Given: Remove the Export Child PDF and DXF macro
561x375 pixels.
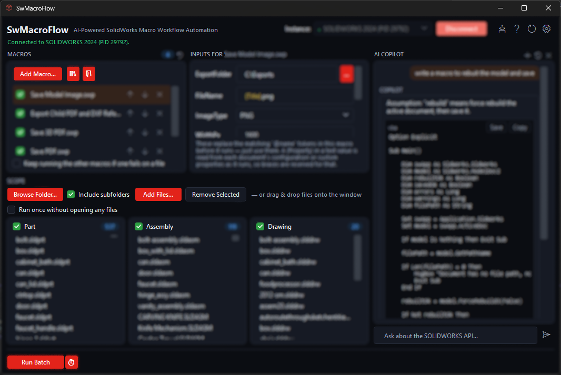Looking at the screenshot, I should pos(159,113).
